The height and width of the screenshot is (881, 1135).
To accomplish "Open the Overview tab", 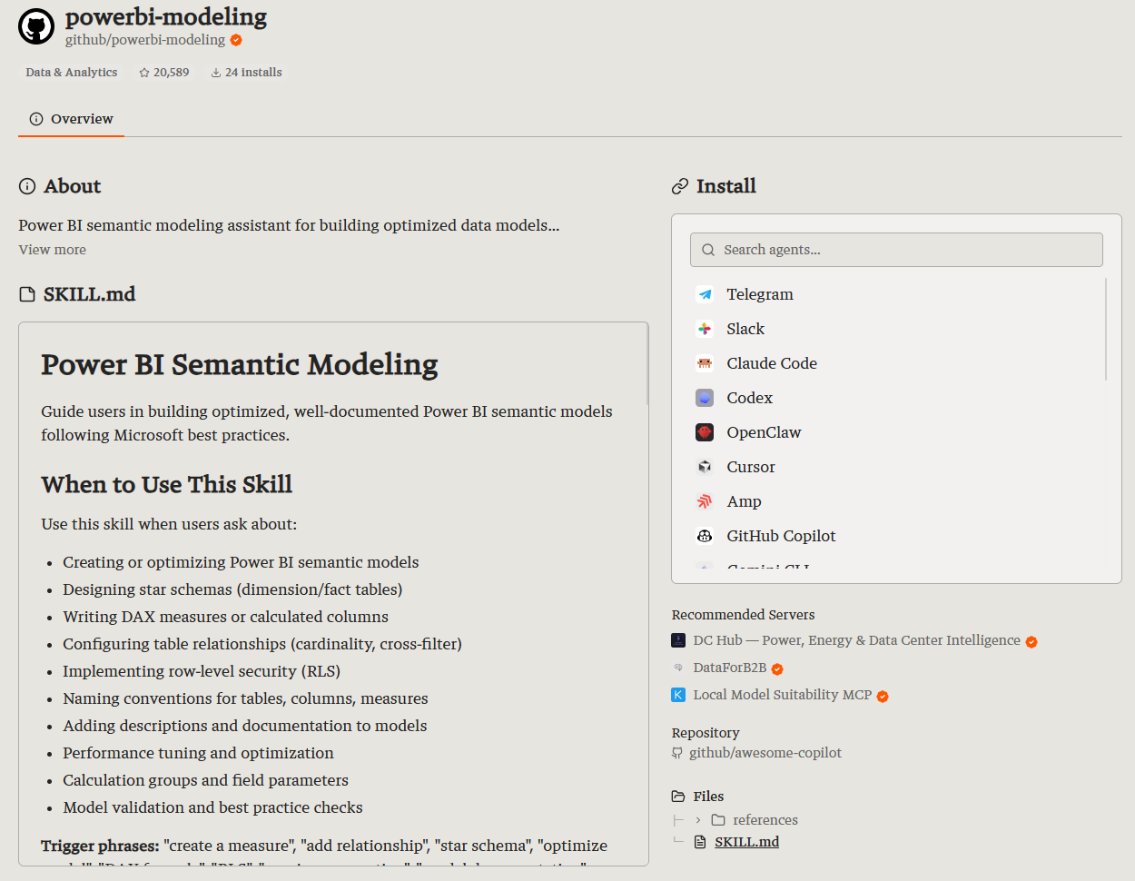I will 72,119.
